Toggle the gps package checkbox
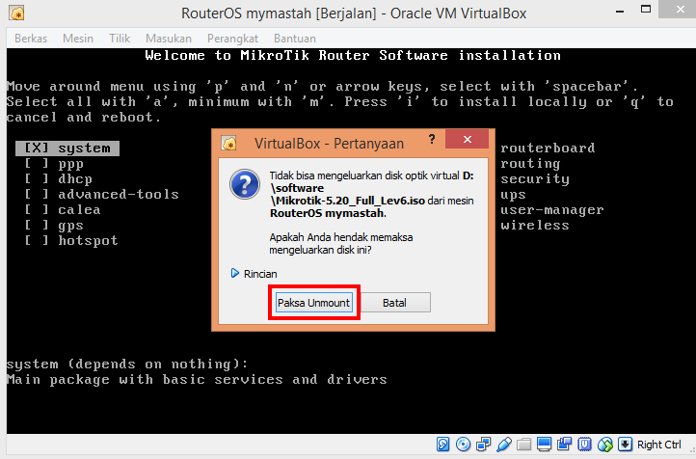 (x=37, y=225)
